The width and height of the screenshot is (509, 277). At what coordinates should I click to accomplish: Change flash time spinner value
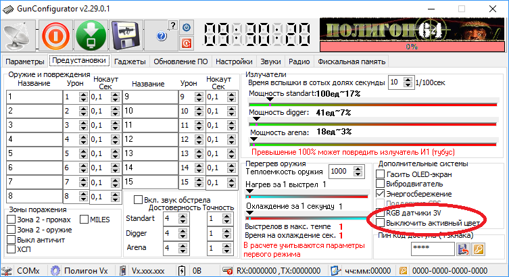(x=409, y=82)
